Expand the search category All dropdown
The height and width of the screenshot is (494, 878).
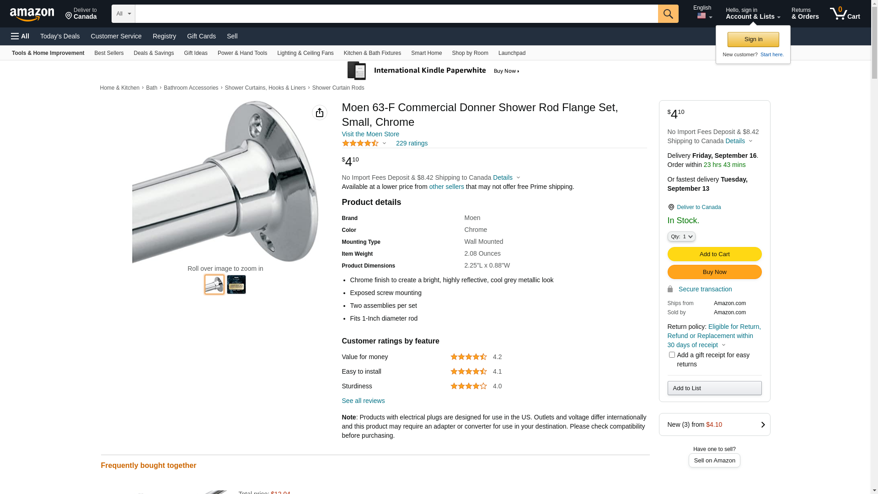[x=123, y=14]
